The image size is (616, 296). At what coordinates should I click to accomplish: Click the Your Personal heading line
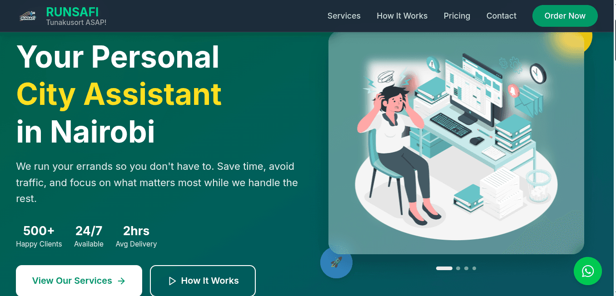[x=118, y=57]
